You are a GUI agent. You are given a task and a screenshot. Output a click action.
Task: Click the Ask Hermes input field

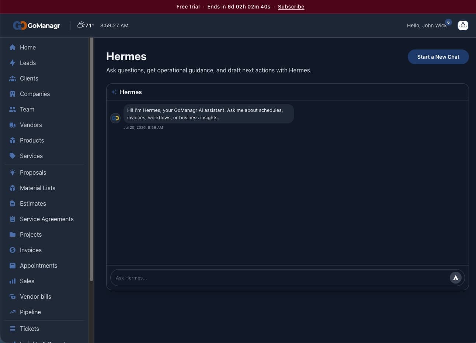[280, 278]
